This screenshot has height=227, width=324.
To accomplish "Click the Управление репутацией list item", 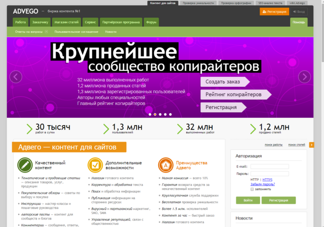I will [117, 222].
